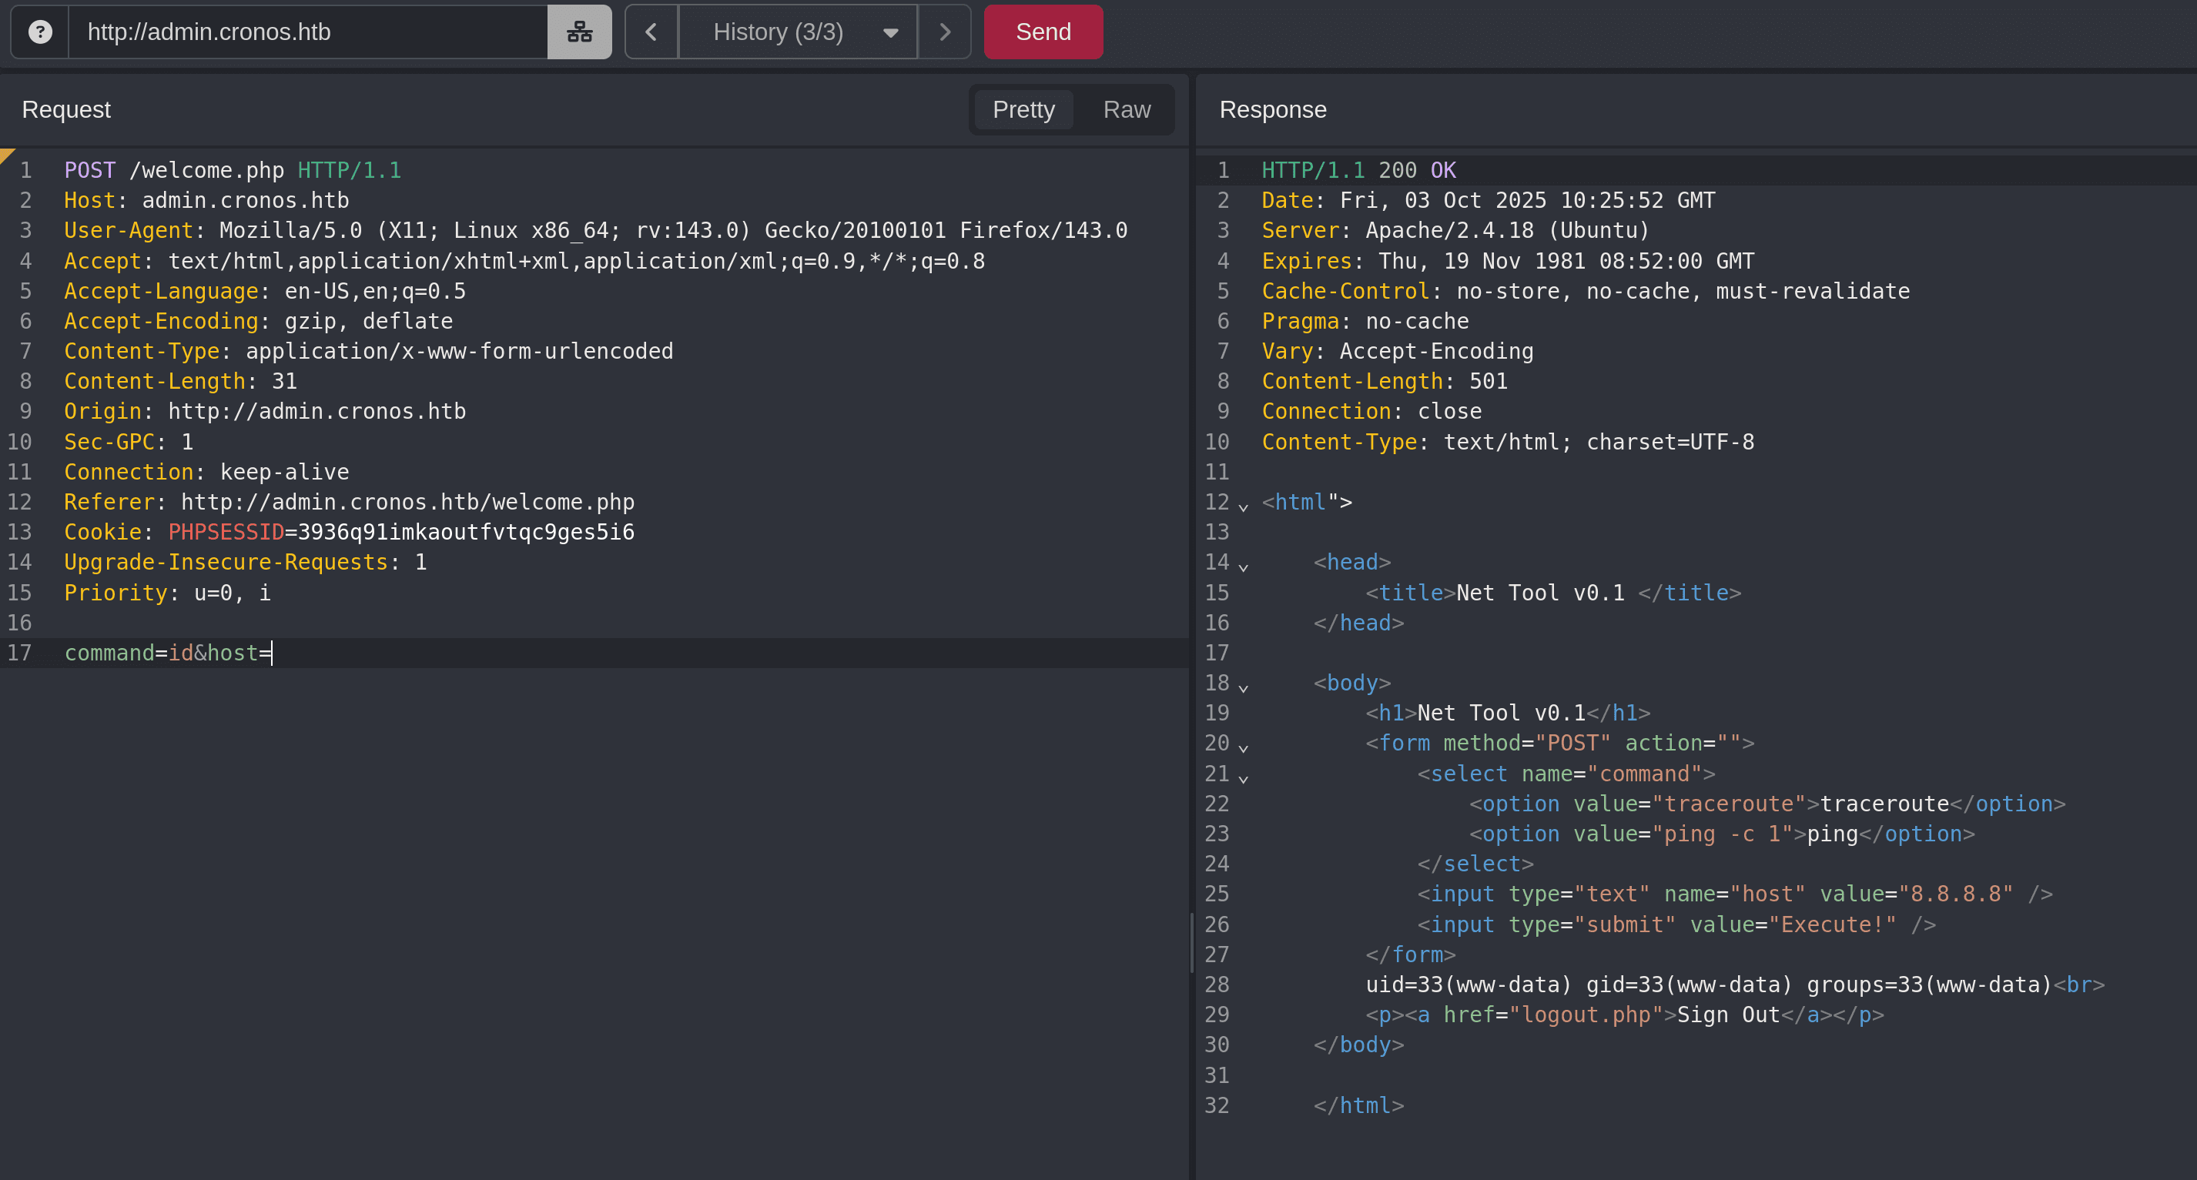
Task: Click the next history arrow
Action: [944, 32]
